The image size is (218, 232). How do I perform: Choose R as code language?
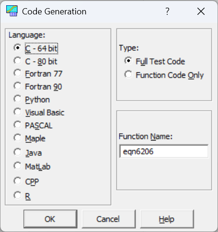[x=22, y=196]
